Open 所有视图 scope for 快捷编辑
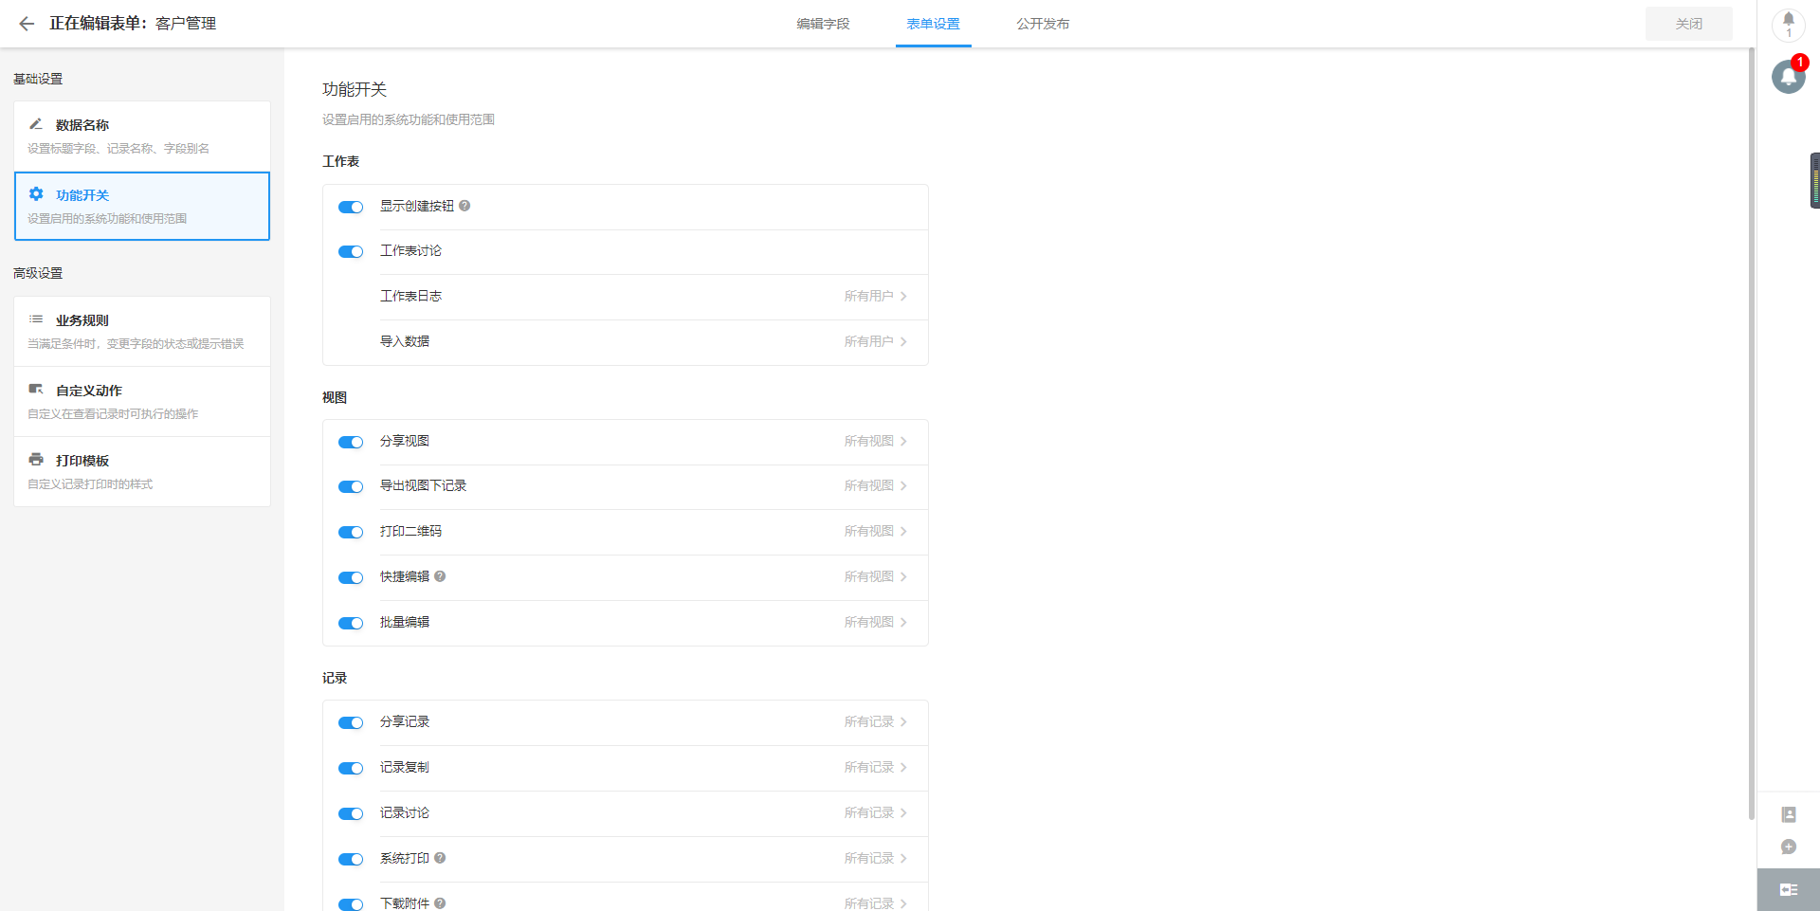This screenshot has width=1820, height=911. [876, 576]
